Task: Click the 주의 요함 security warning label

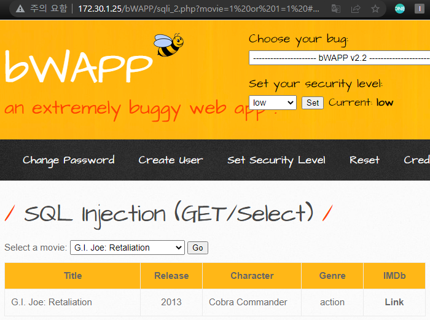Action: (49, 9)
